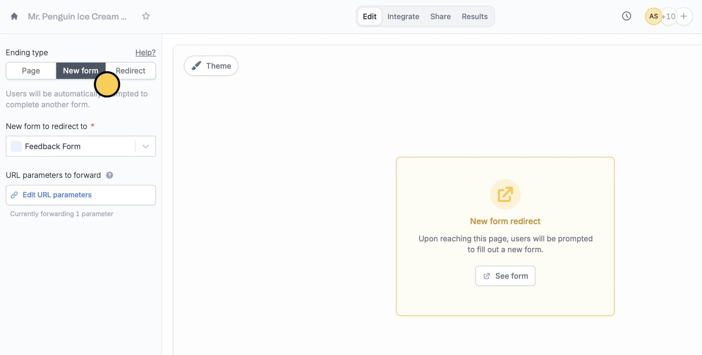Image resolution: width=702 pixels, height=355 pixels.
Task: Click the home icon
Action: coord(14,16)
